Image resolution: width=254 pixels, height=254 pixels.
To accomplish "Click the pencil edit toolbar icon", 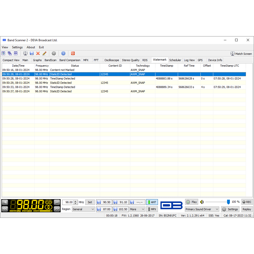I will 45,53.
